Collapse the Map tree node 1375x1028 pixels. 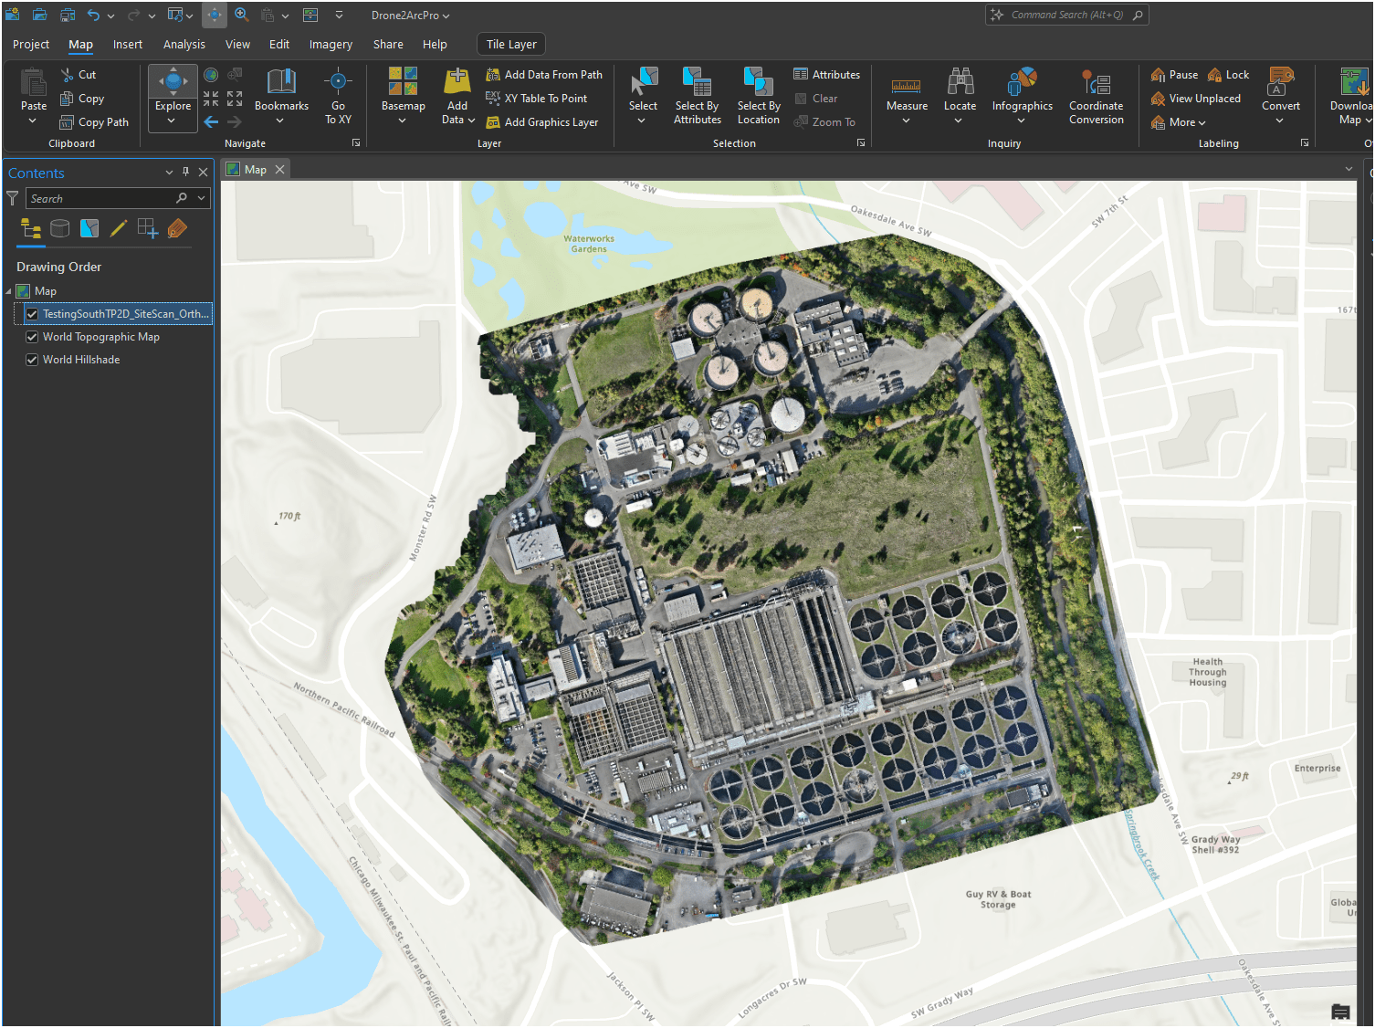[9, 291]
